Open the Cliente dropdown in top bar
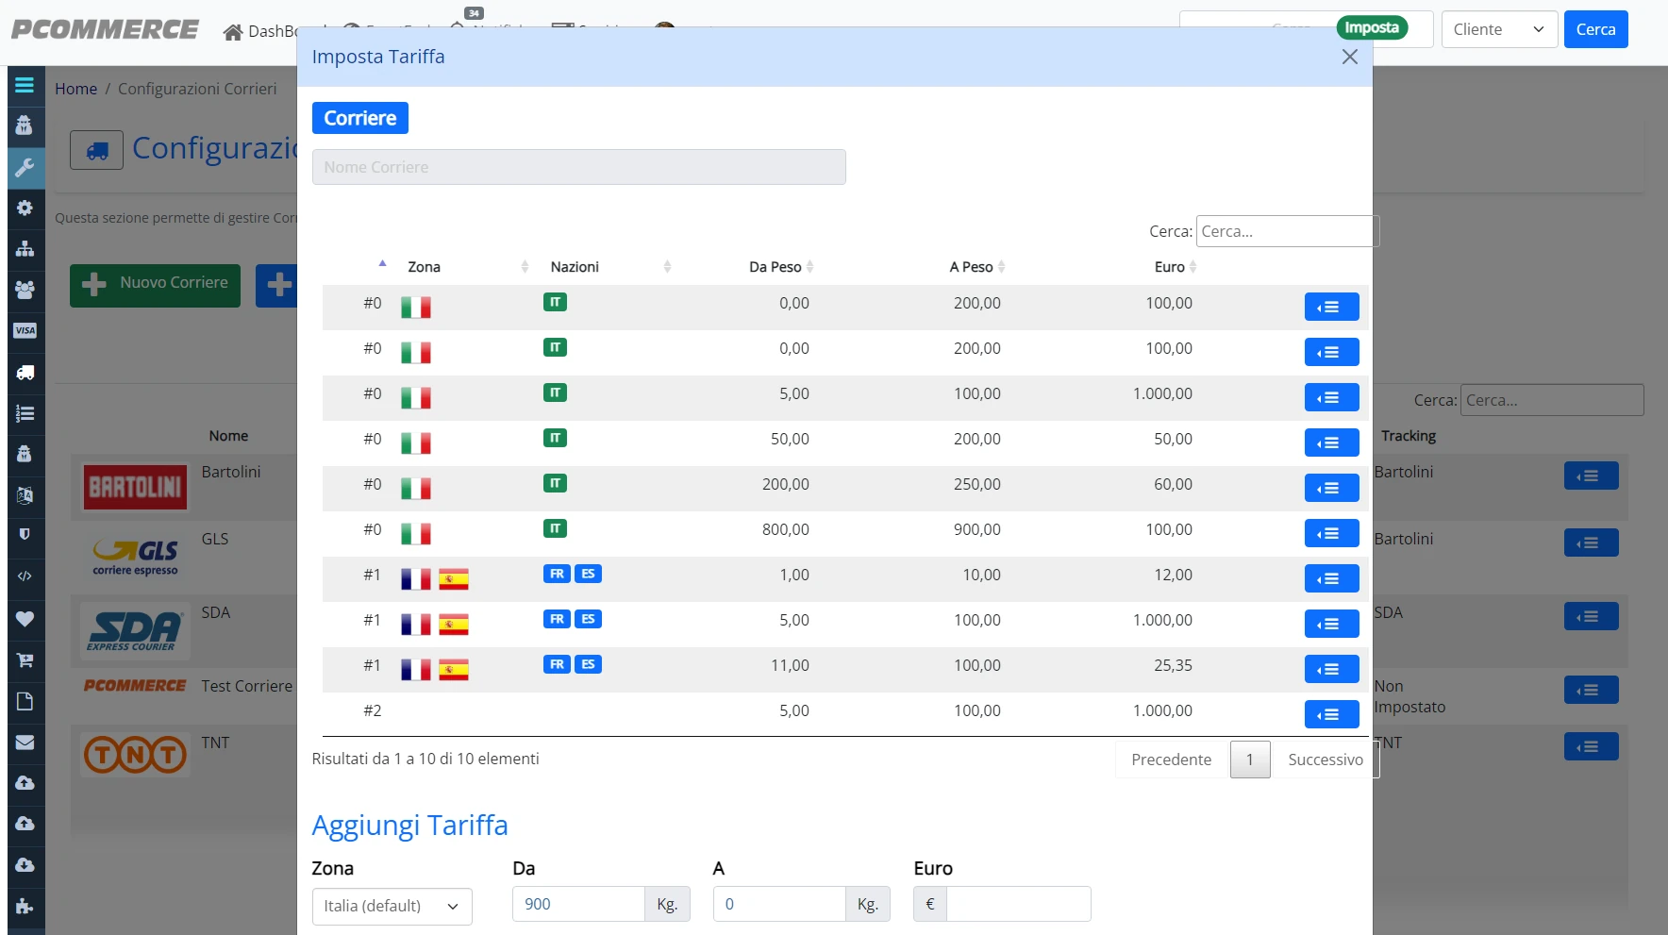The height and width of the screenshot is (935, 1668). (x=1499, y=29)
